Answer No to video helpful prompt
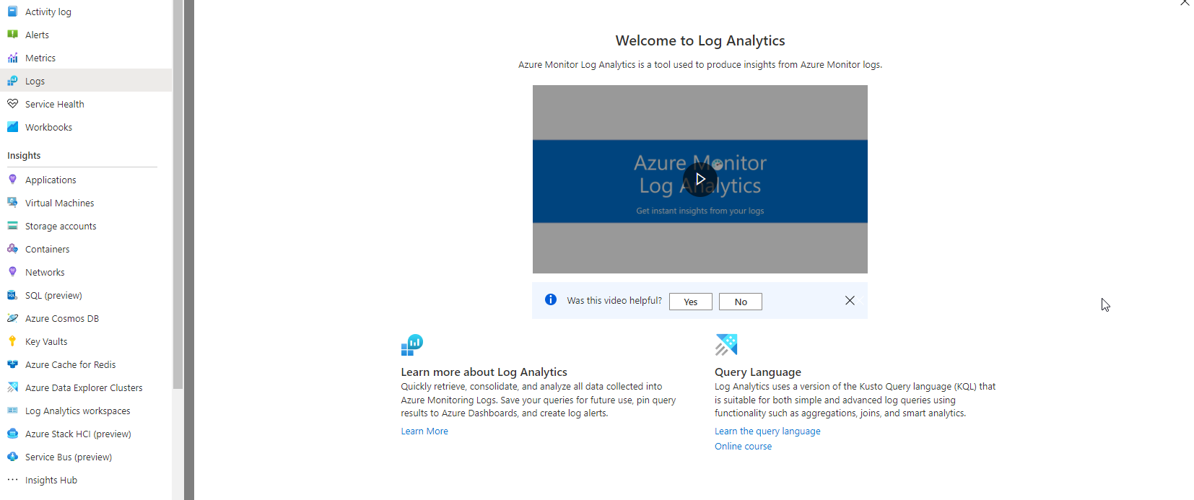Image resolution: width=1194 pixels, height=500 pixels. click(740, 302)
